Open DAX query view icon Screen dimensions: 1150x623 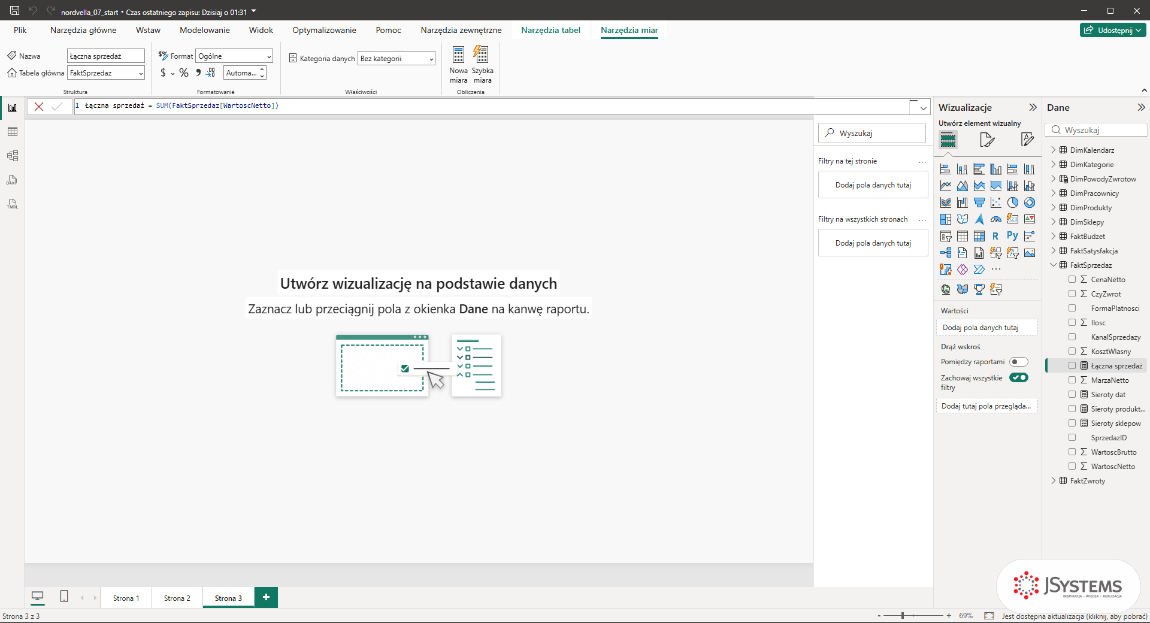(12, 180)
